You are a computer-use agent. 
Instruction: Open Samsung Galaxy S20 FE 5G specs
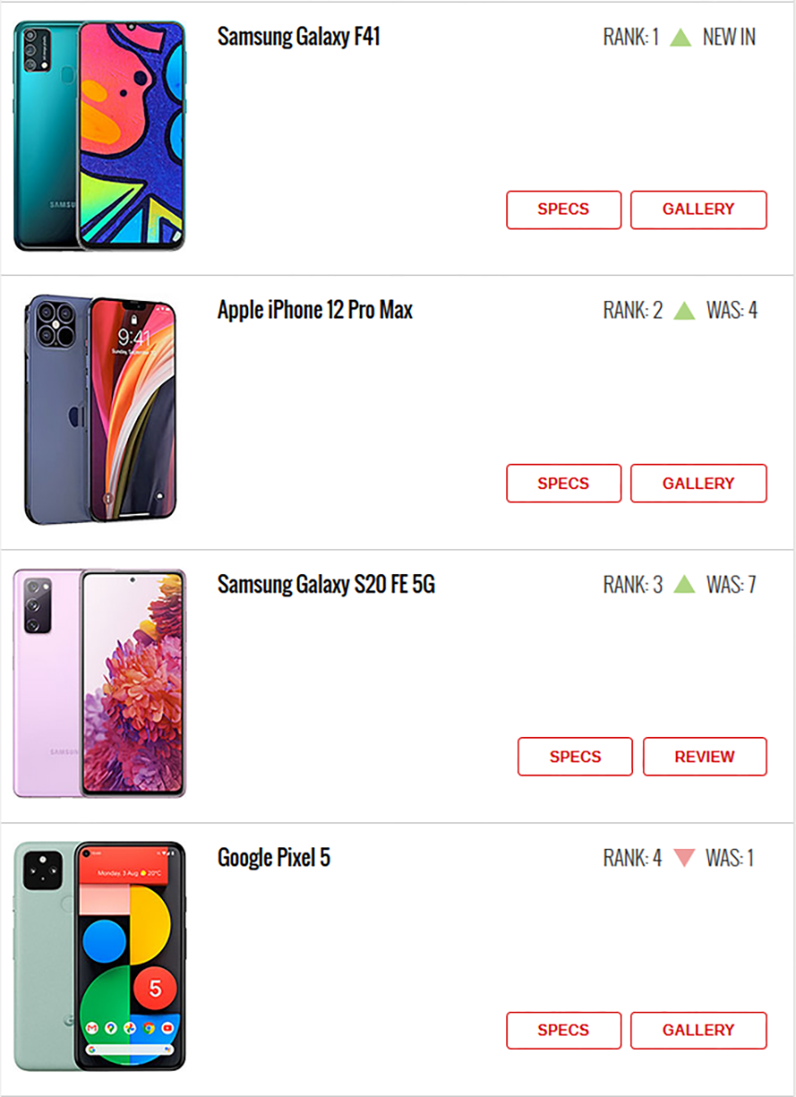575,756
